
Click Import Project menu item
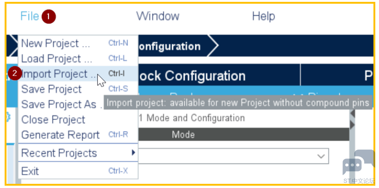78,74
